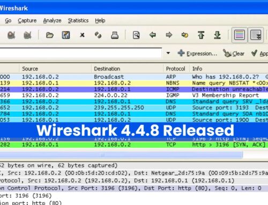Viewport: 268px width, 205px height.
Task: Select the NBNS Name query packet row
Action: point(134,83)
